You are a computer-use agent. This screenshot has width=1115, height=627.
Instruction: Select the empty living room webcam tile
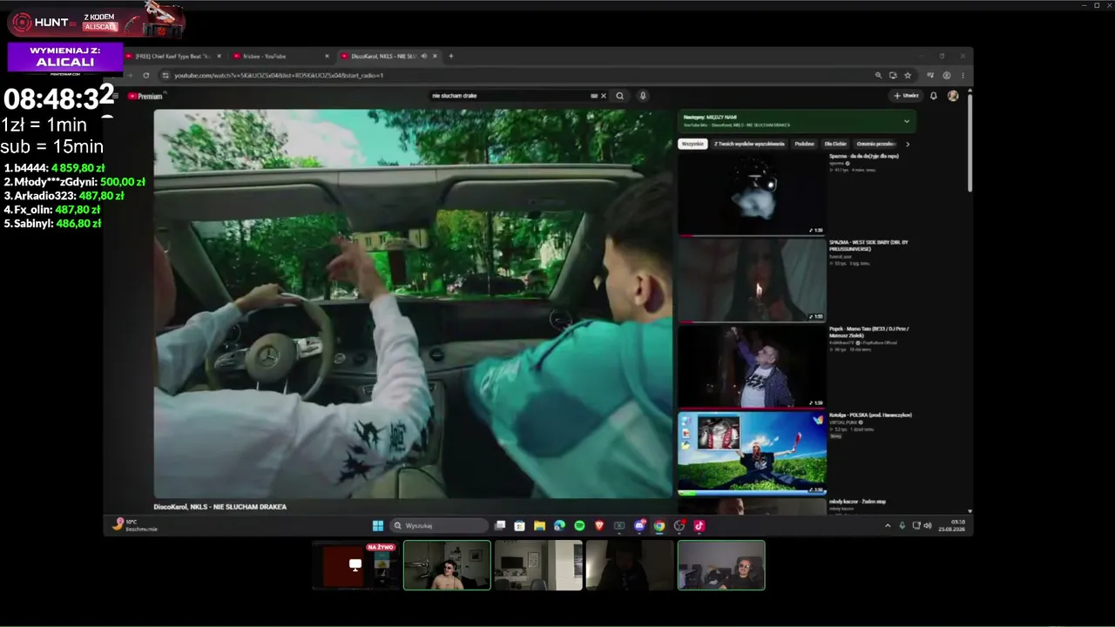pyautogui.click(x=538, y=565)
